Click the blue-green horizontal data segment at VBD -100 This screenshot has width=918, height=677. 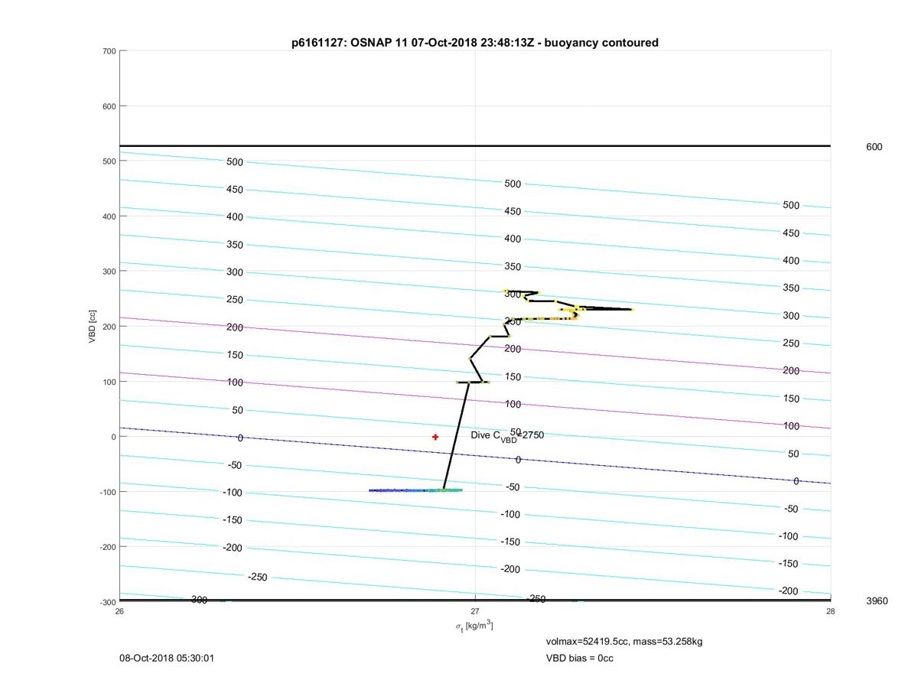(415, 490)
